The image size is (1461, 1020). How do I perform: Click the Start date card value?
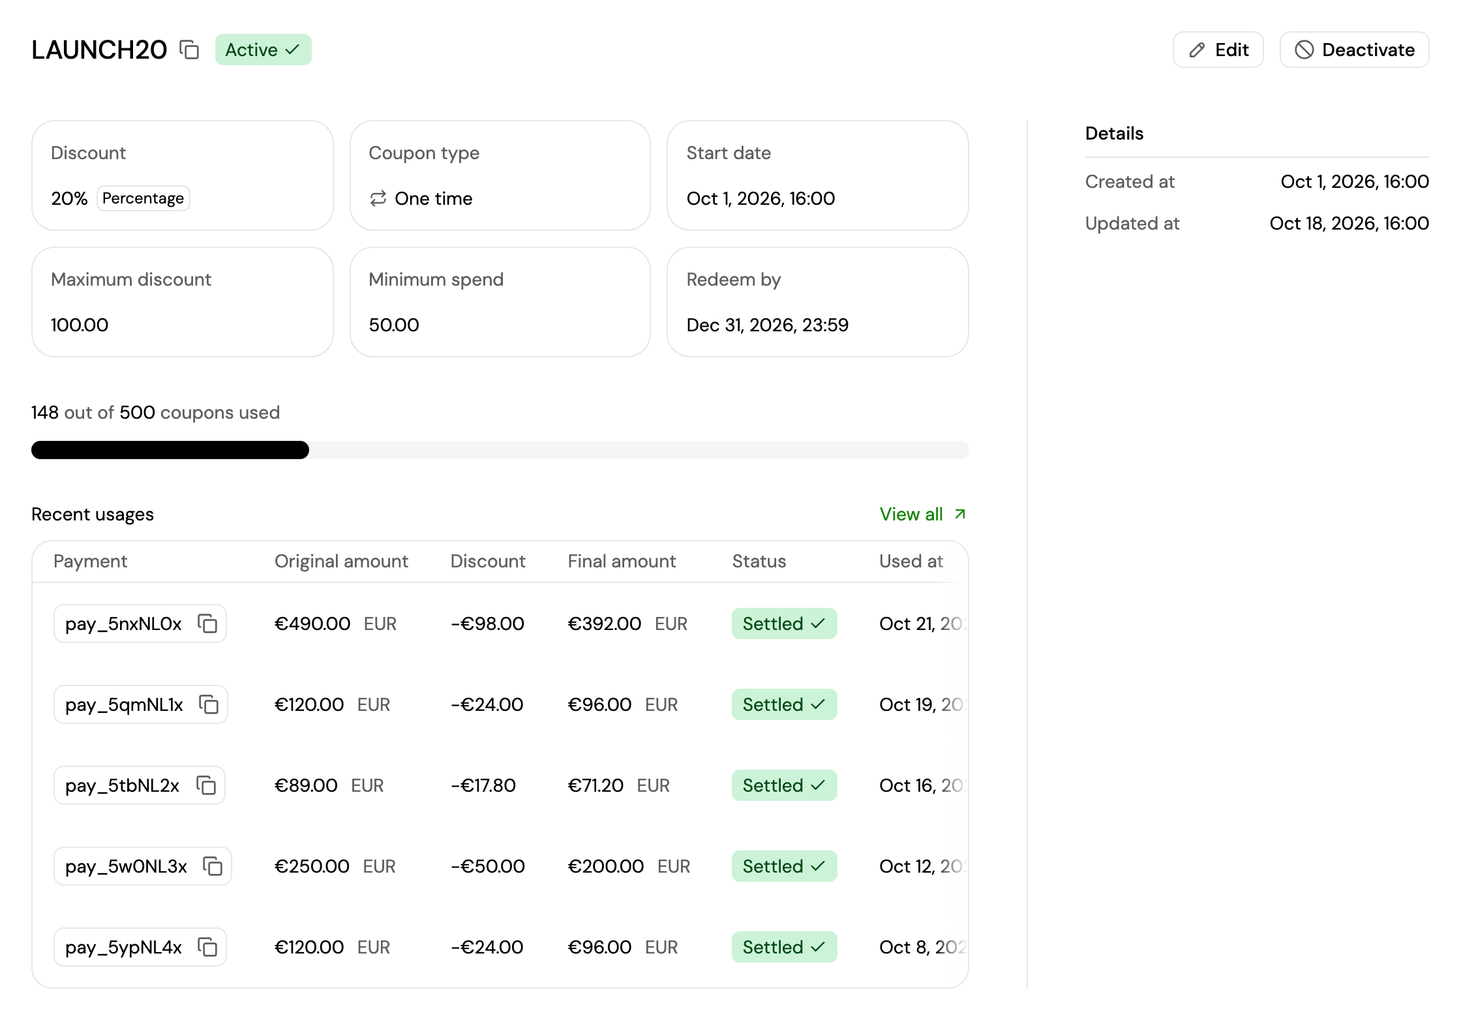[761, 198]
